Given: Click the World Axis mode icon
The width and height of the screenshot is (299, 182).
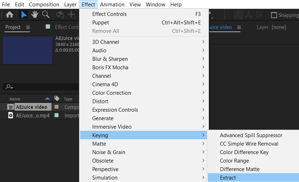Looking at the screenshot, I should point(249,15).
